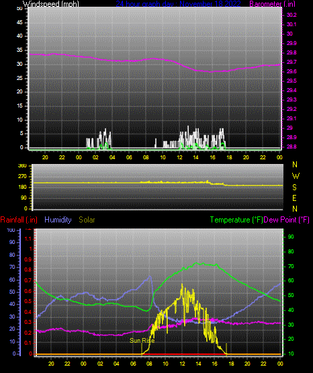This screenshot has height=373, width=313.
Task: Click the 'Windspeed (mph)' axis title
Action: coord(51,3)
